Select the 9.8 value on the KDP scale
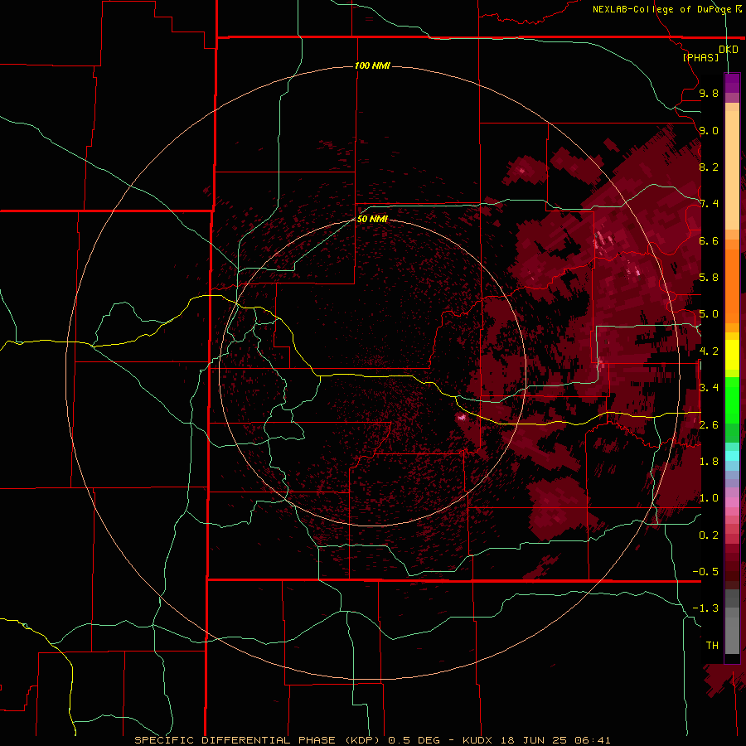Screen dimensions: 746x746 coord(709,93)
